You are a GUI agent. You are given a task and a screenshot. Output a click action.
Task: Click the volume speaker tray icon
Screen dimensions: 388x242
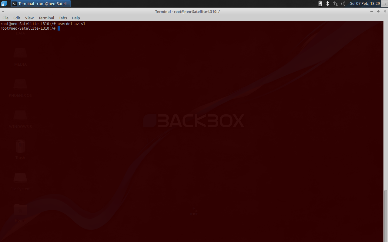pos(343,4)
